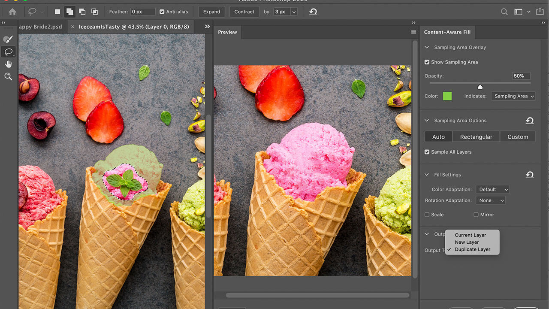Select Rectangular sampling area option
Image resolution: width=549 pixels, height=309 pixels.
[x=476, y=137]
